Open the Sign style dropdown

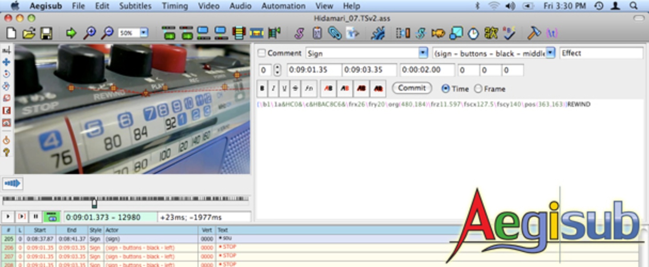[x=423, y=53]
